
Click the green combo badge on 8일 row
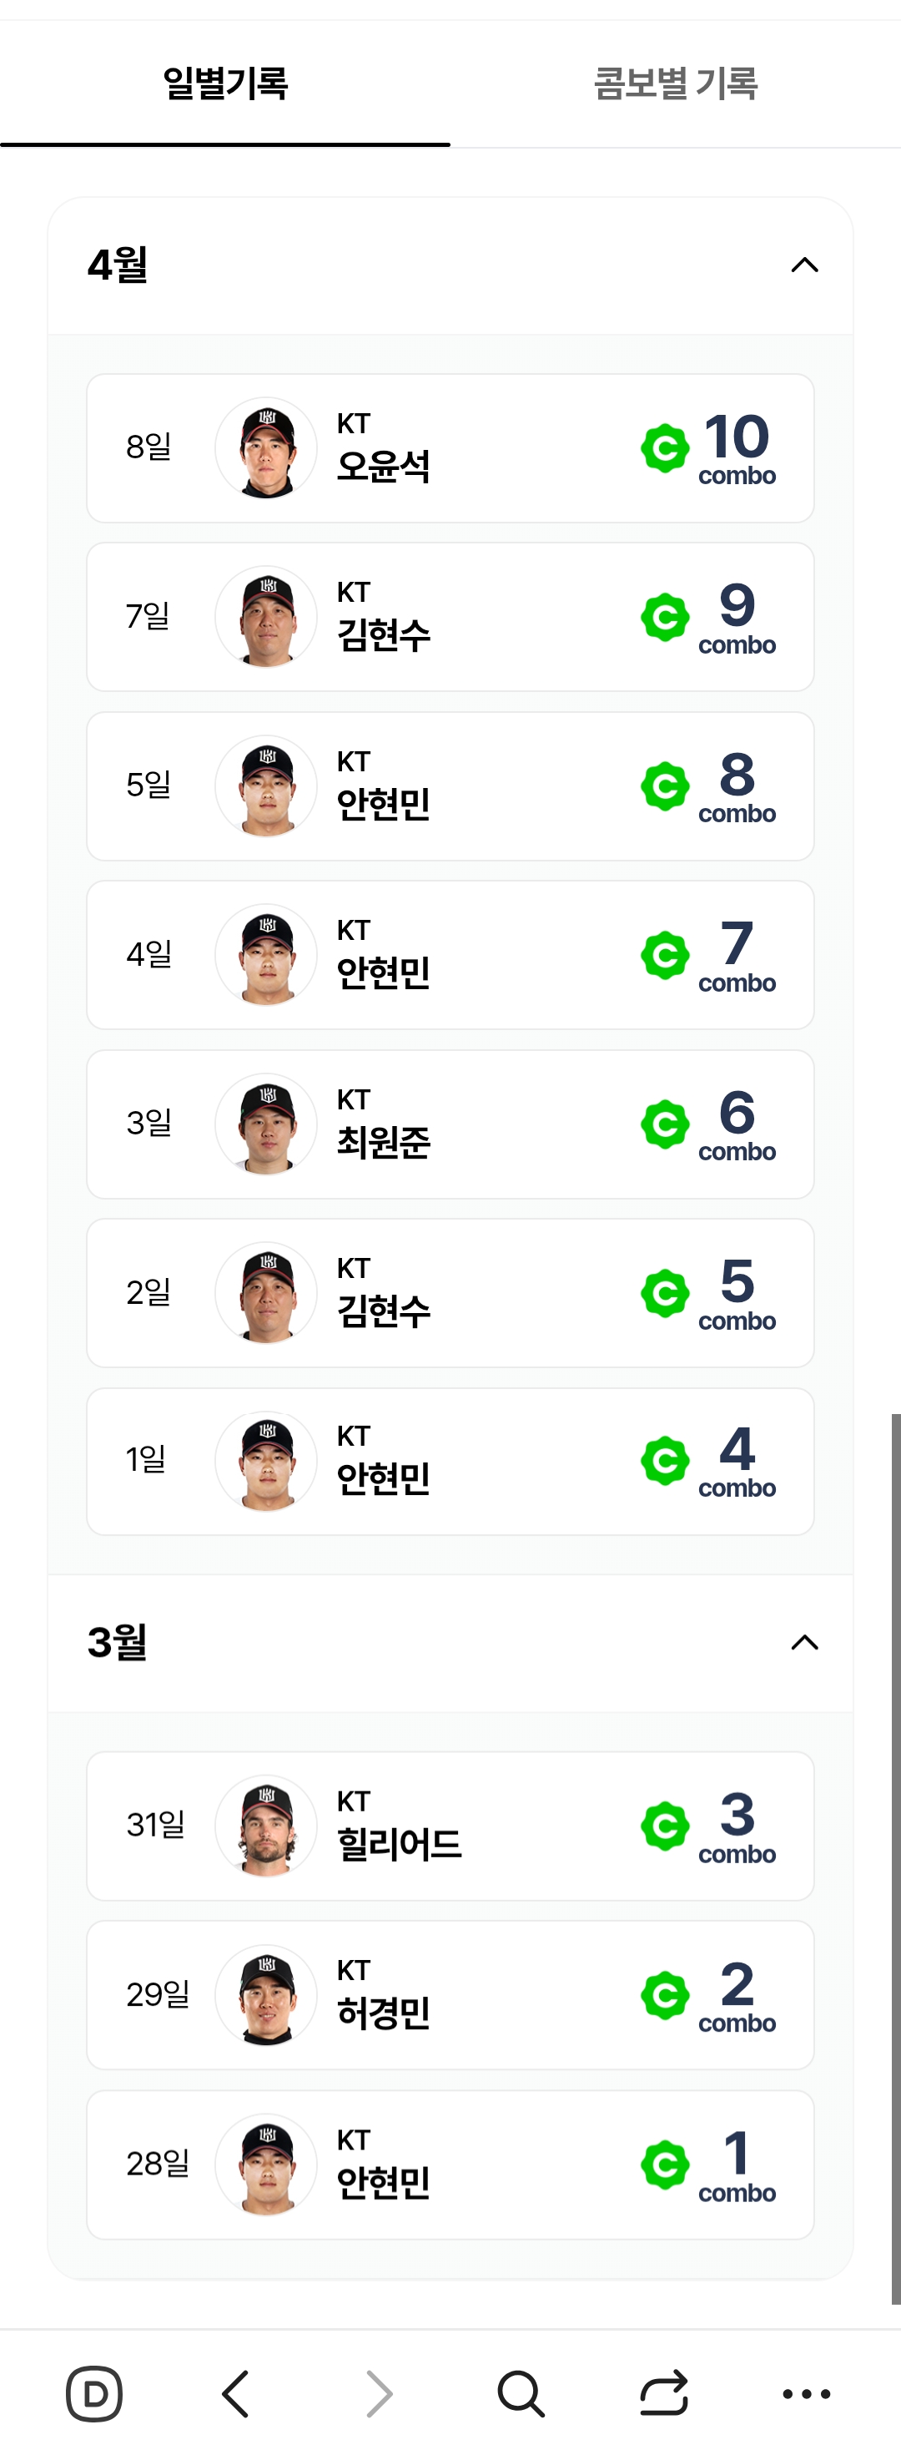pyautogui.click(x=665, y=448)
